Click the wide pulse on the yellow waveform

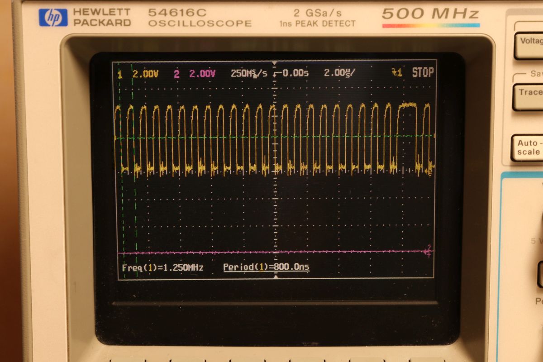[x=407, y=105]
